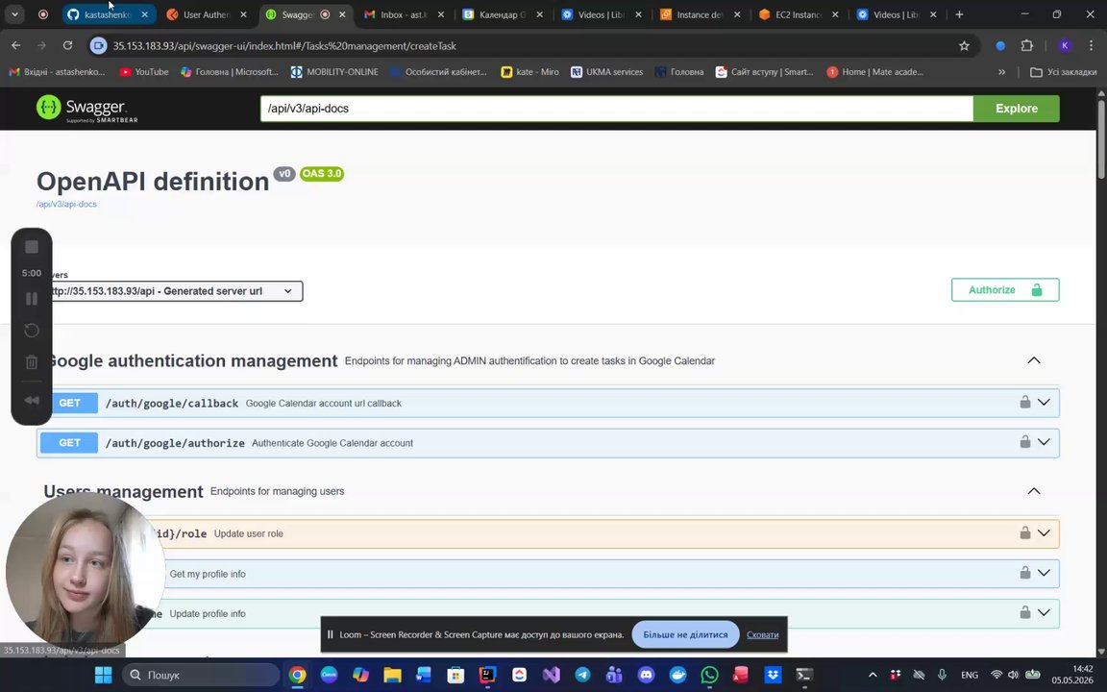The image size is (1107, 692).
Task: Click the lock icon on /auth/google/authorize row
Action: 1024,441
